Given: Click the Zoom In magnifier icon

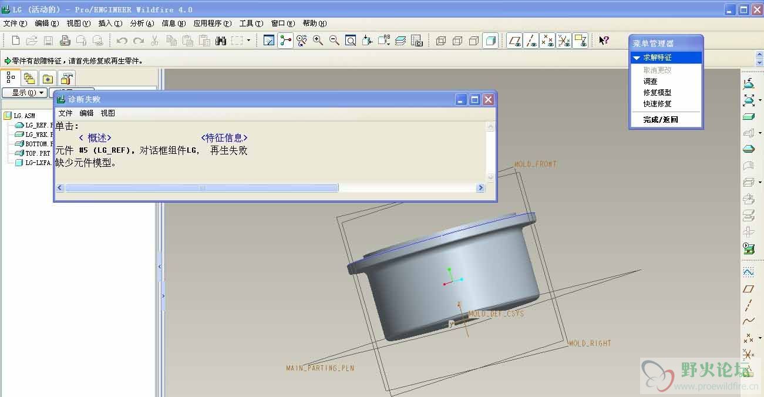Looking at the screenshot, I should (x=318, y=41).
